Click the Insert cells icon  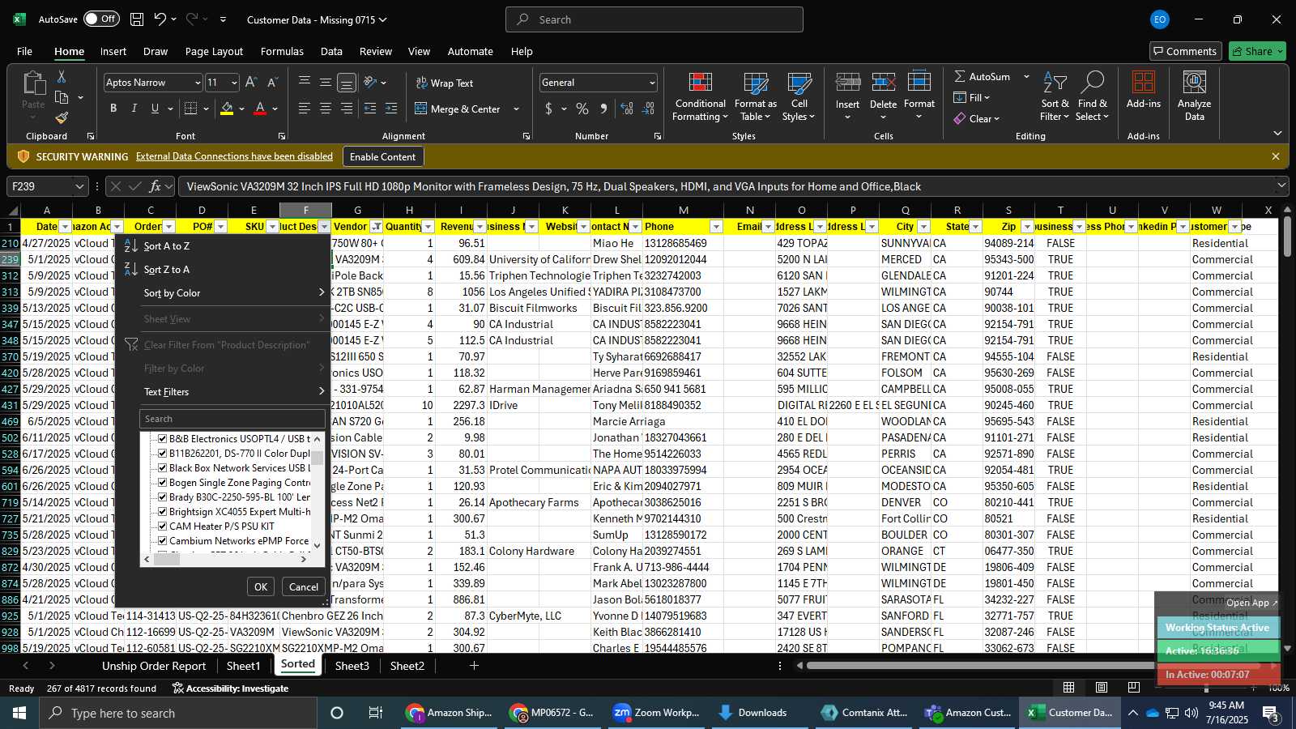pyautogui.click(x=847, y=83)
